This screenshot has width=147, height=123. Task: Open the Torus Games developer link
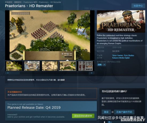(x=118, y=55)
